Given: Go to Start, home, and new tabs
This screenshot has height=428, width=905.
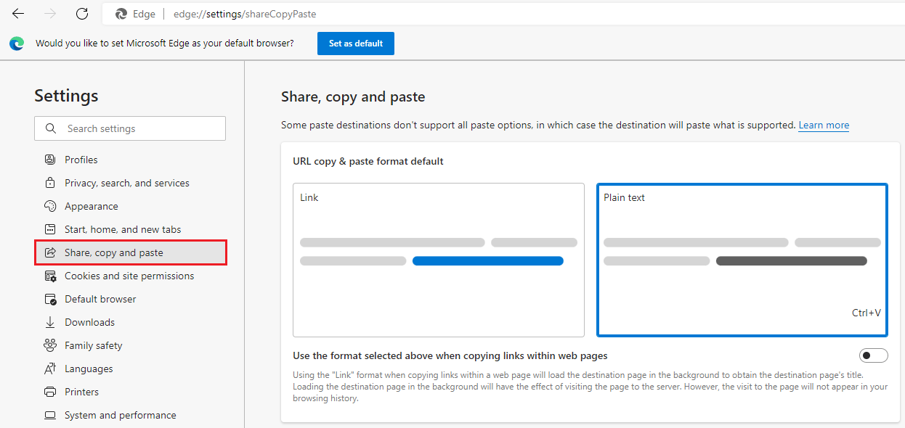Looking at the screenshot, I should pos(122,229).
